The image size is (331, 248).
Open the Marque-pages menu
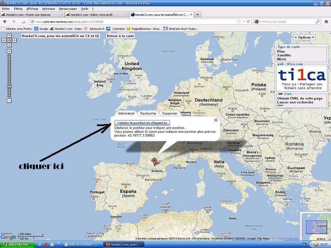coord(68,9)
